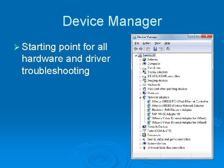Open the Help menu
Image resolution: width=224 pixels, height=168 pixels.
167,43
